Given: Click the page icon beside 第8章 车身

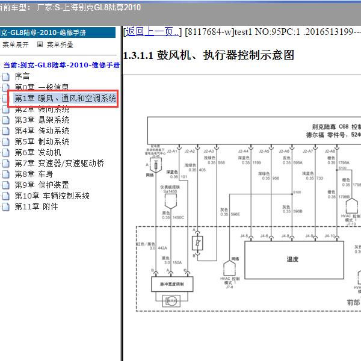Looking at the screenshot, I should [5, 174].
